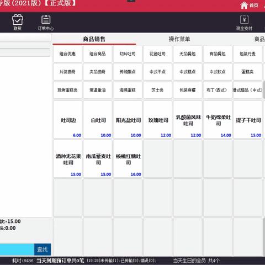This screenshot has height=265, width=265.
Task: Select 包装麻薯 category
Action: [188, 90]
